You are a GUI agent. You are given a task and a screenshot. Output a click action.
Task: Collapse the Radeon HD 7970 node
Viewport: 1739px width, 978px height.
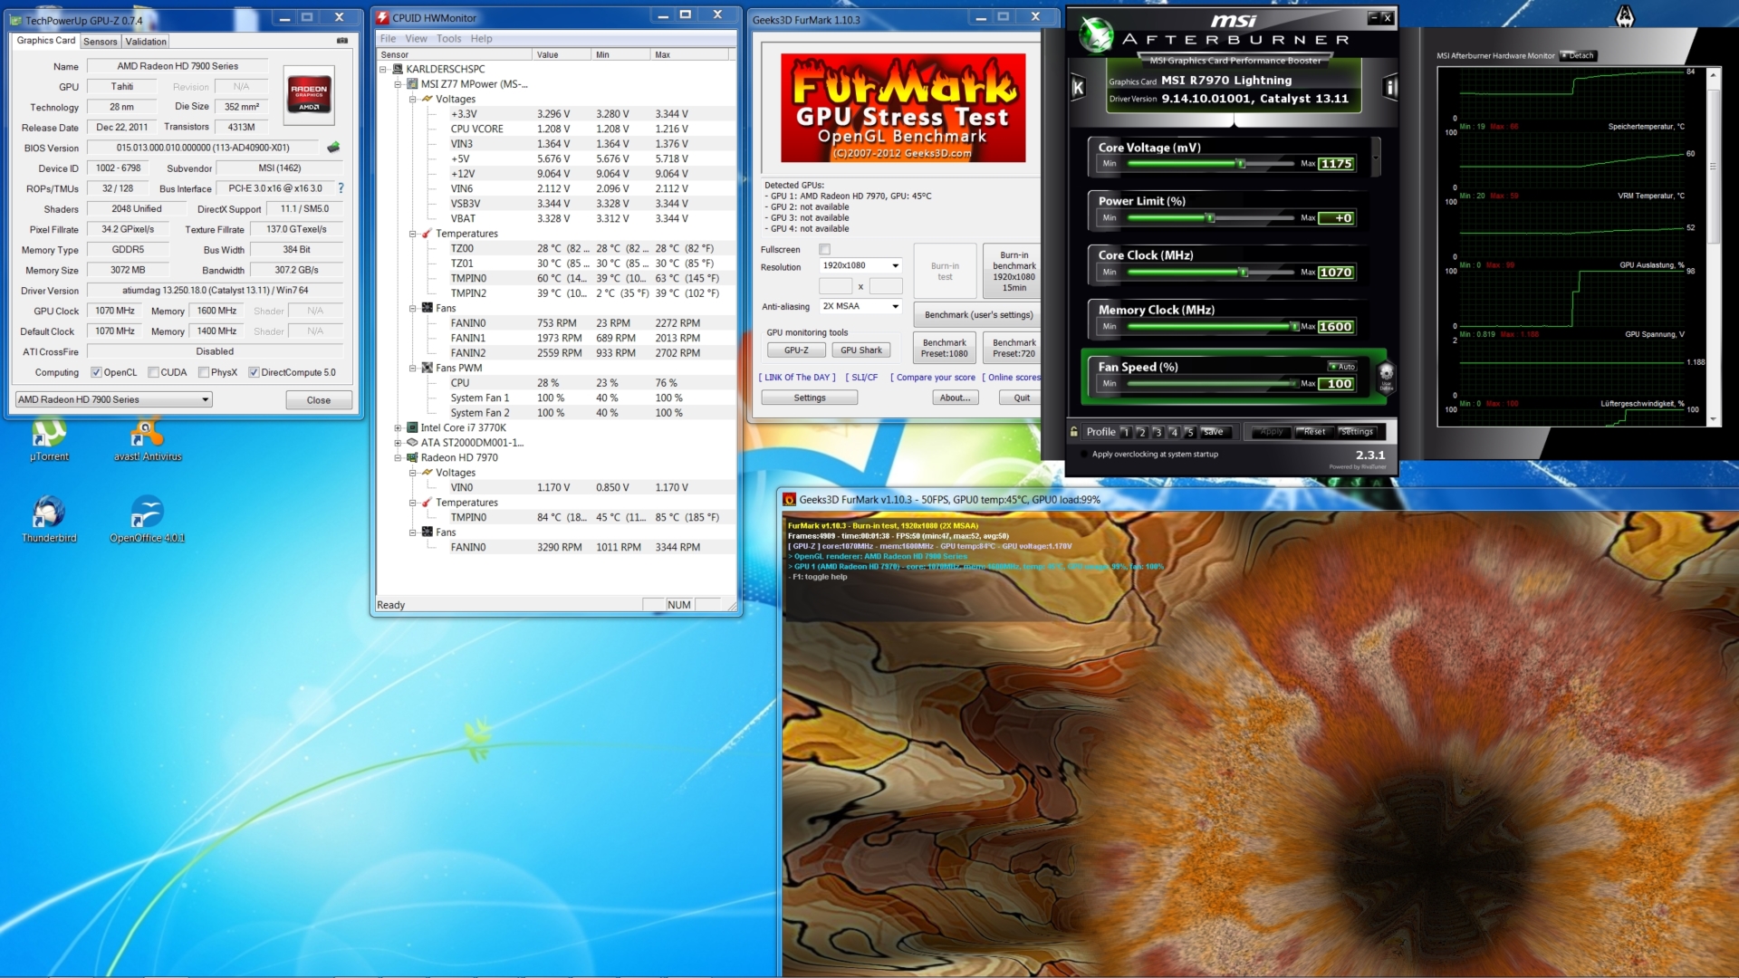click(x=398, y=457)
